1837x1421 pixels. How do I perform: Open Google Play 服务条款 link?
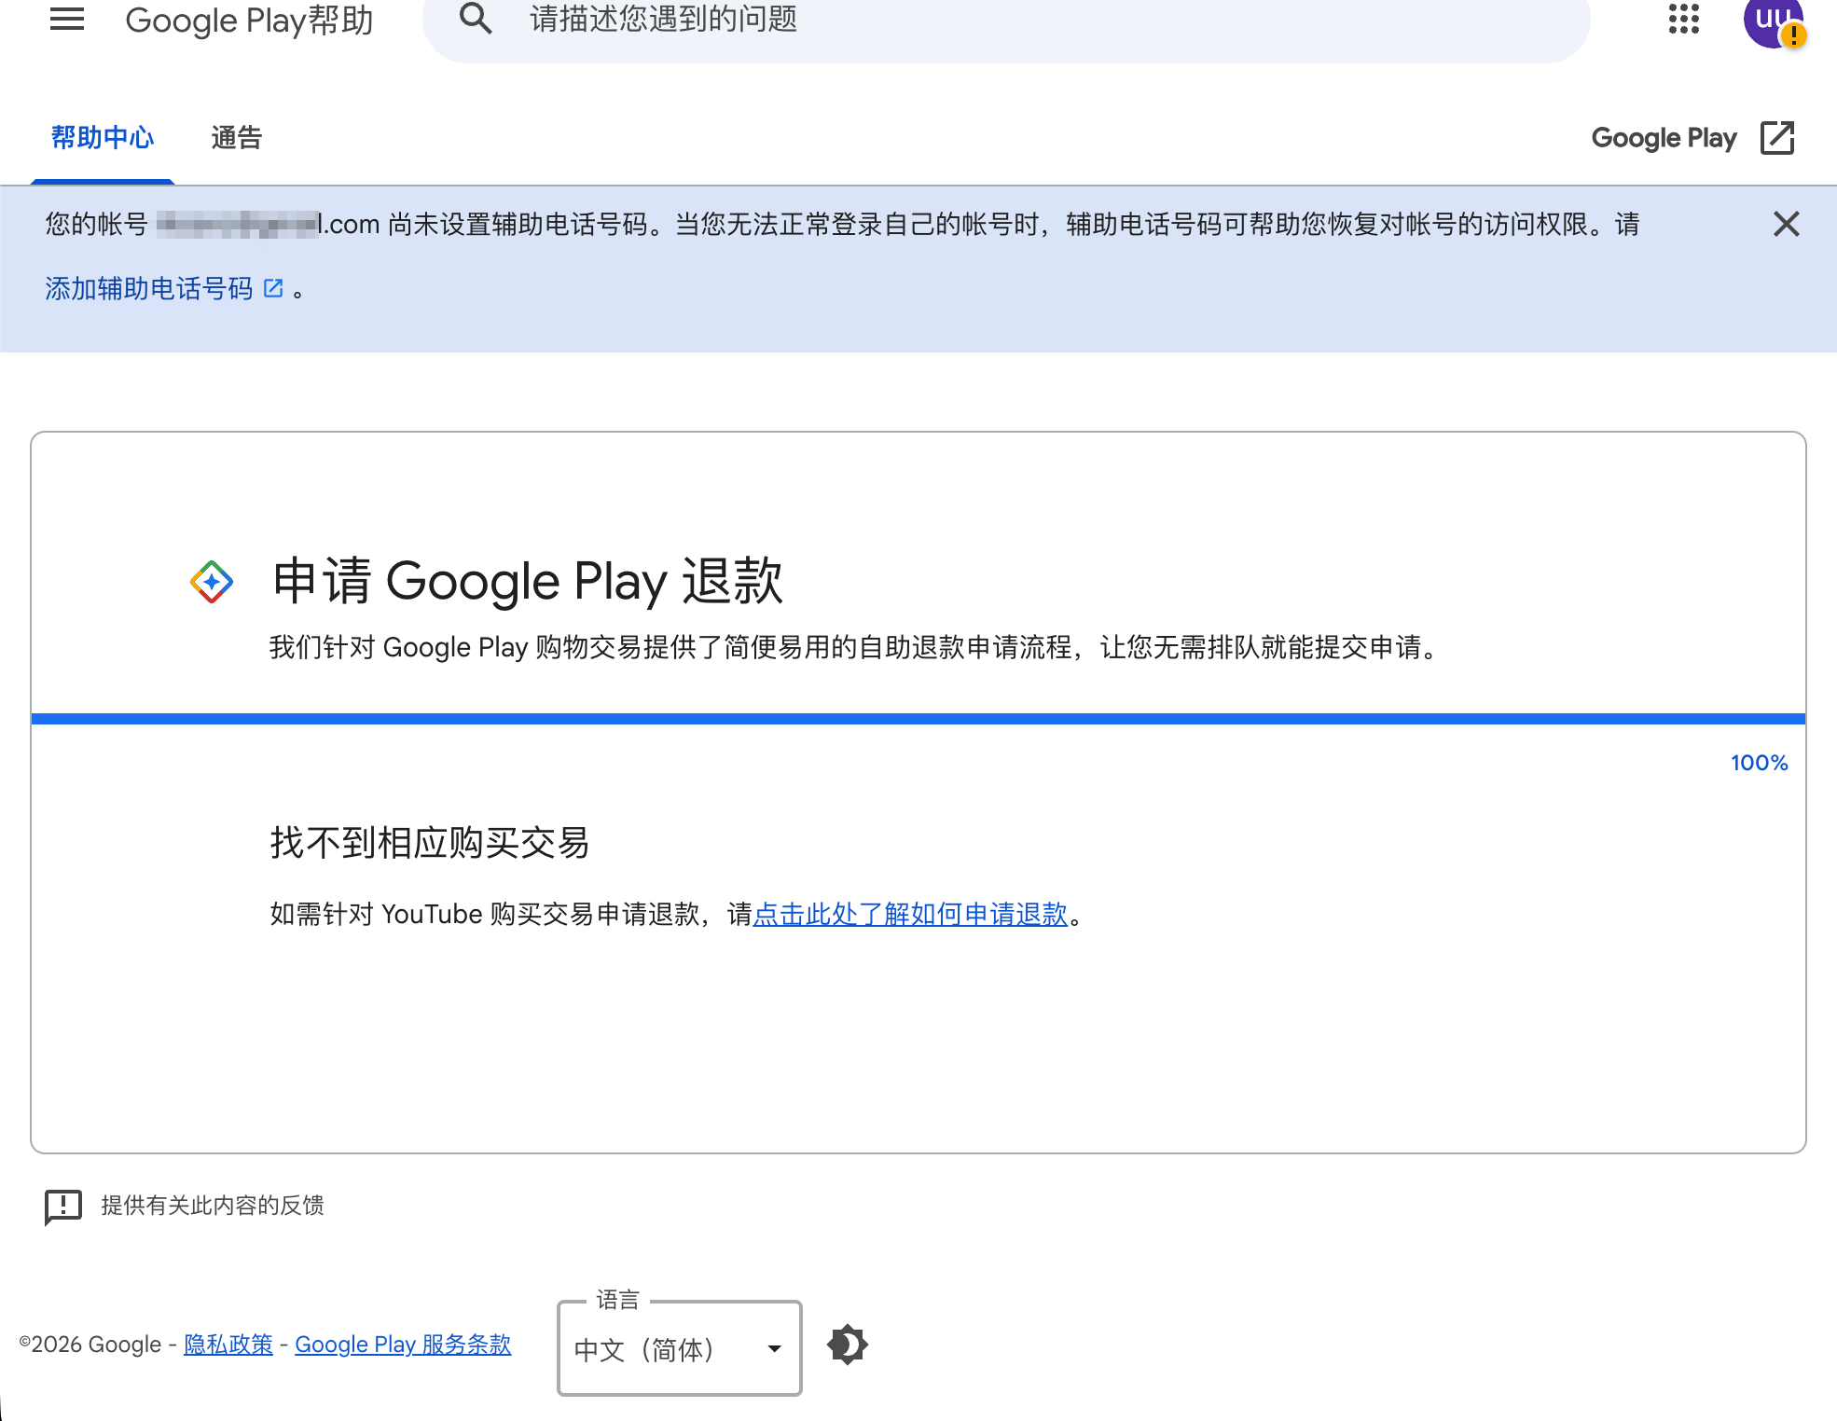(403, 1345)
